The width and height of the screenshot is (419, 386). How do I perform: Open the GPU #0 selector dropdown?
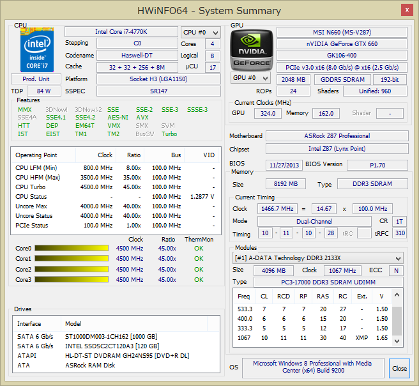[250, 78]
